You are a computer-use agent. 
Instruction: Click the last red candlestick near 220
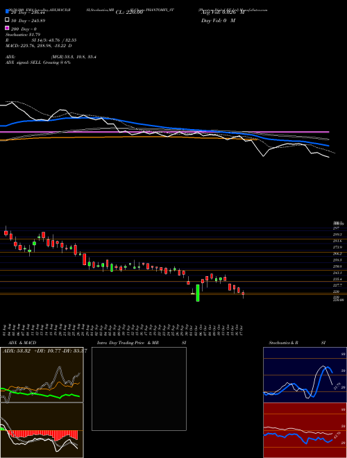coord(243,294)
